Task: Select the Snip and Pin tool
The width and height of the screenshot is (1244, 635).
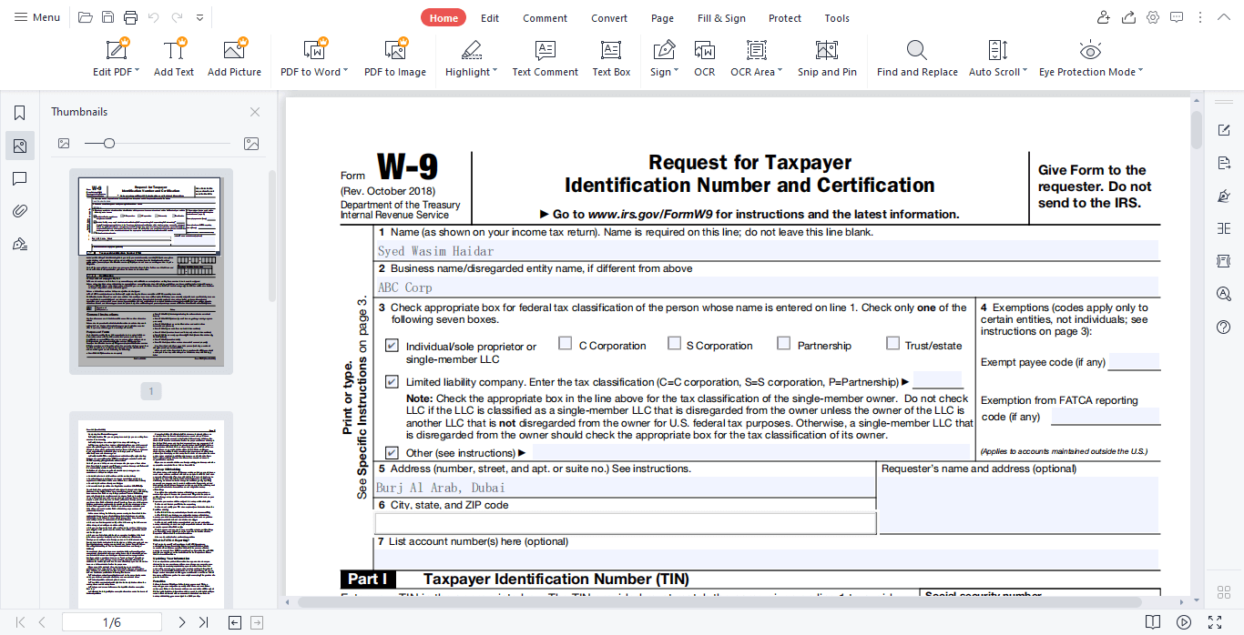Action: [x=826, y=51]
